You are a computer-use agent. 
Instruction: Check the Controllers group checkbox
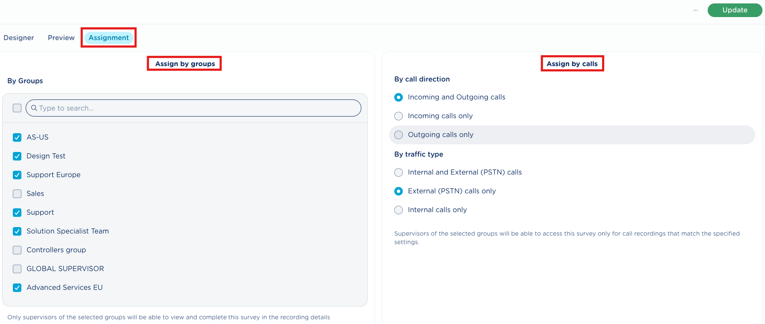(17, 250)
